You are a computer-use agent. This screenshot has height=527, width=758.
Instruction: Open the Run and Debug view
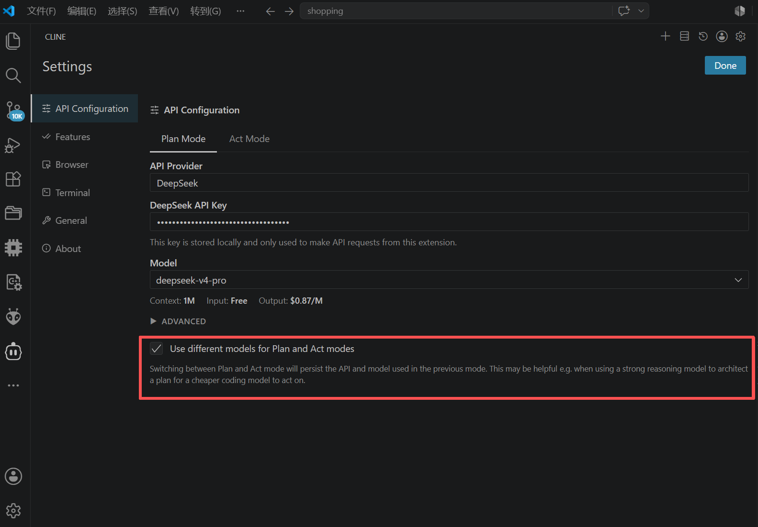[x=13, y=145]
